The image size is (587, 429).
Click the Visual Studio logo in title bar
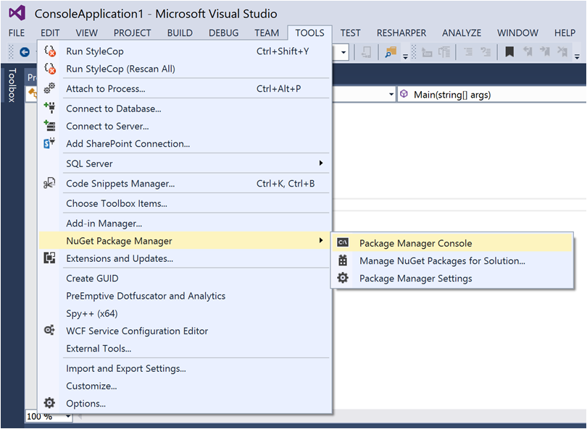[x=17, y=14]
